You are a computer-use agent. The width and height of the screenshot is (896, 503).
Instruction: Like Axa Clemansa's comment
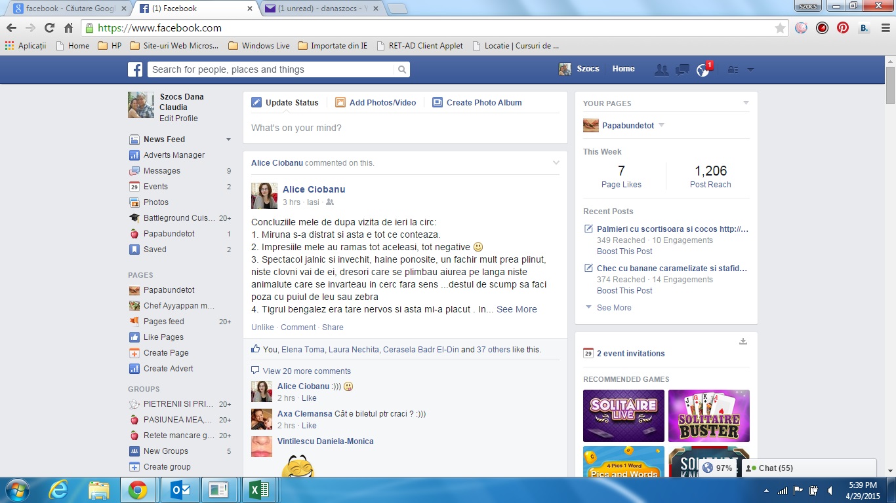click(x=309, y=426)
